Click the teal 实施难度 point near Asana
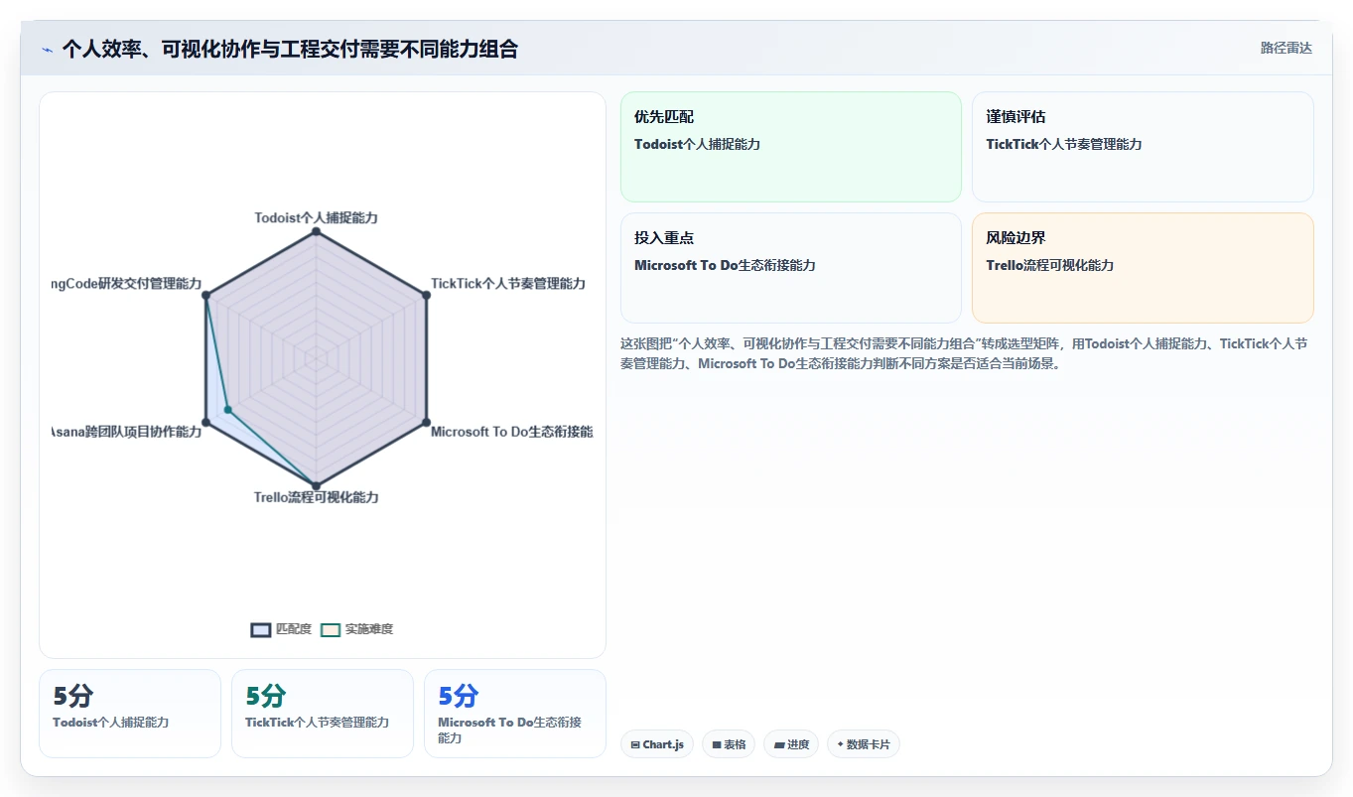The height and width of the screenshot is (797, 1353). (227, 409)
